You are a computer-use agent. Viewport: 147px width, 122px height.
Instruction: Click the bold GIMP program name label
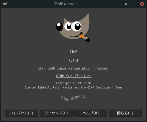(x=73, y=52)
